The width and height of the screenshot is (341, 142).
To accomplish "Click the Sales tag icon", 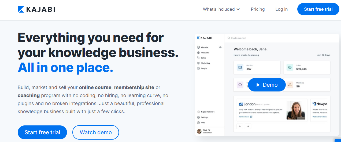I will pos(198,58).
